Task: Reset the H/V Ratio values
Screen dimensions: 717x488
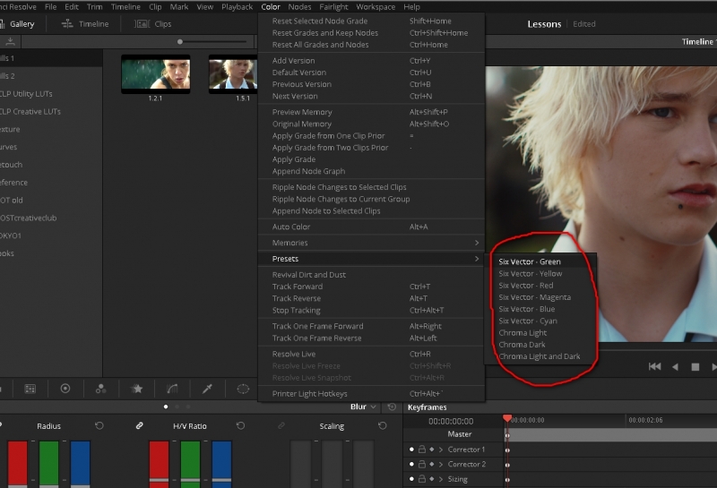Action: click(x=240, y=426)
